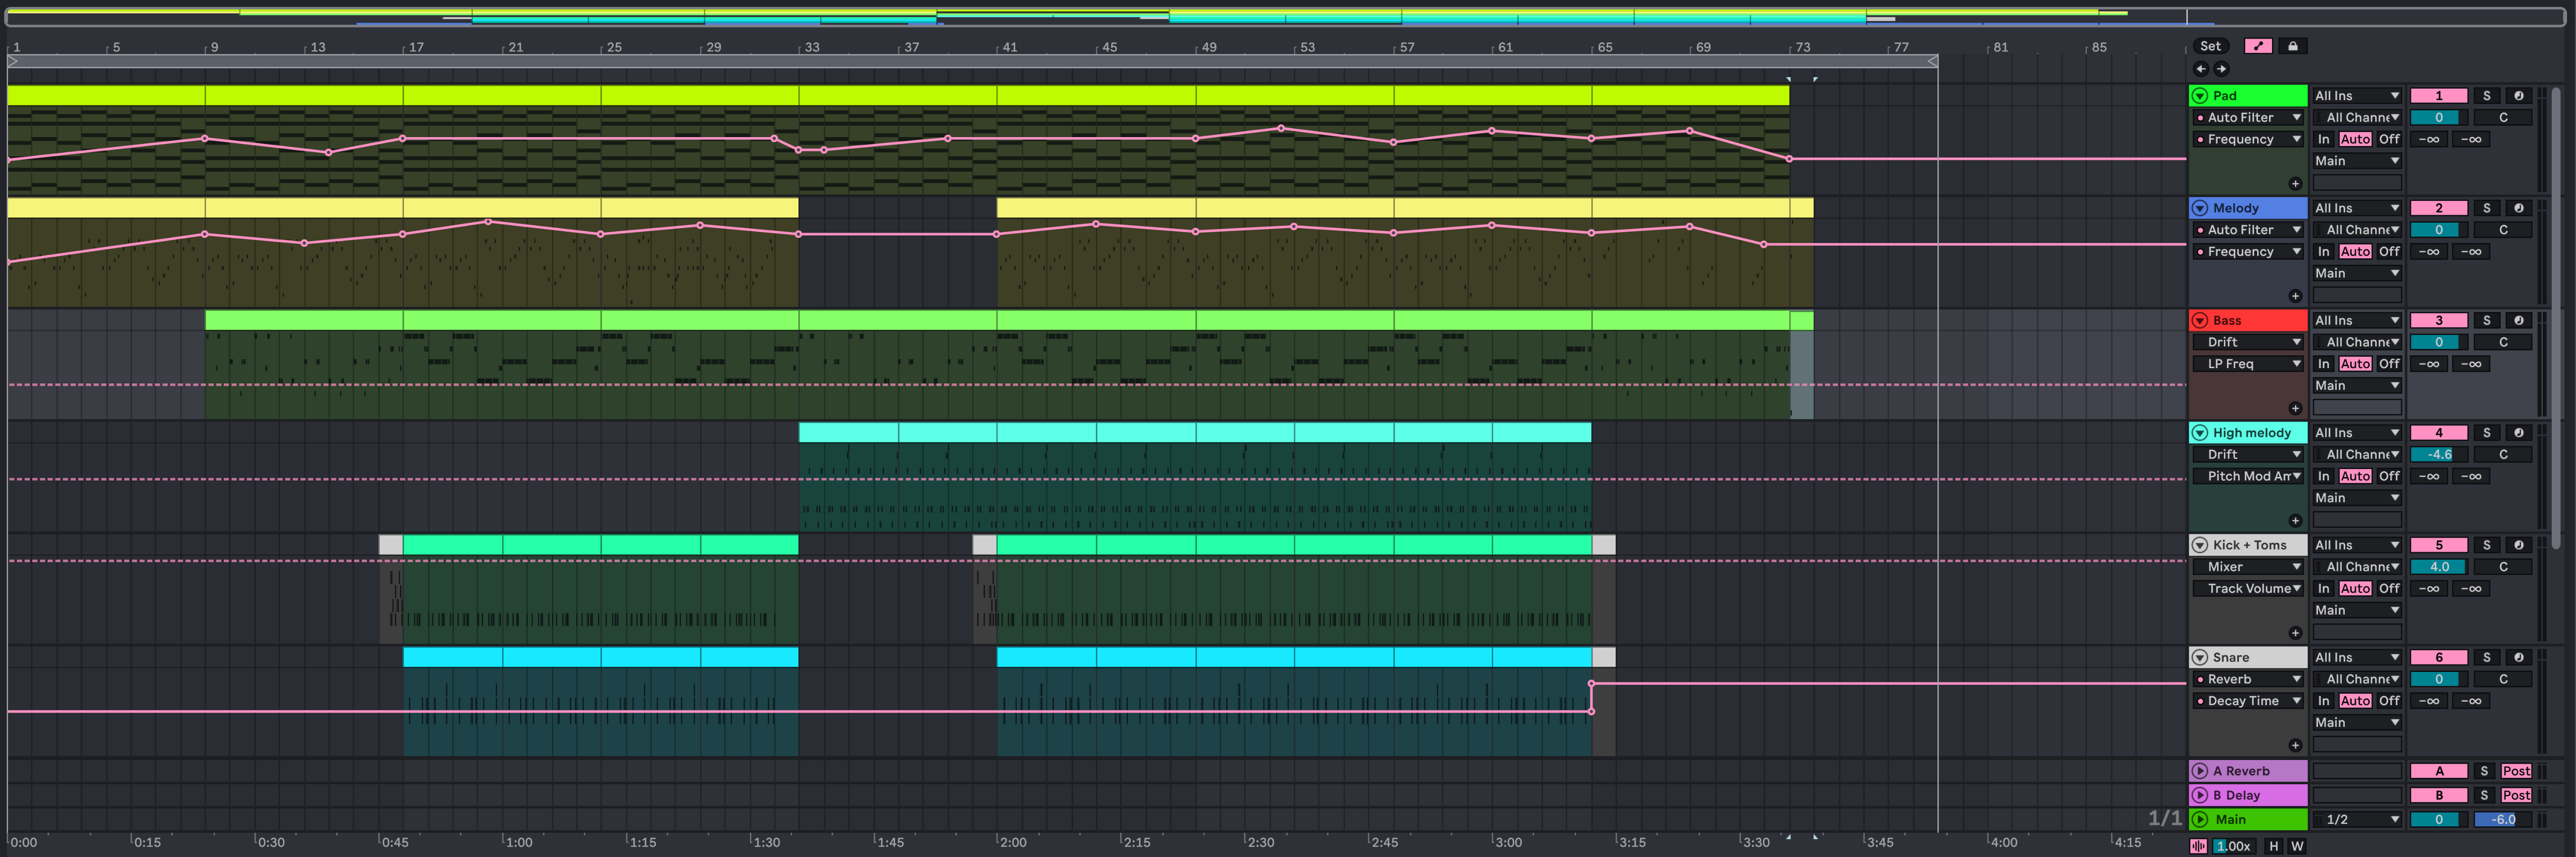Click the Set locator button
Viewport: 2576px width, 857px height.
2210,46
